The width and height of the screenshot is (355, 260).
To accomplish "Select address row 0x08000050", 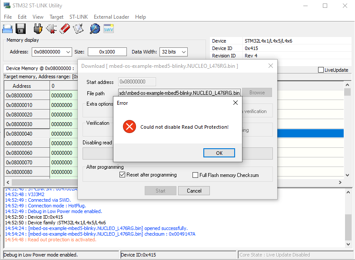I will pos(27,143).
